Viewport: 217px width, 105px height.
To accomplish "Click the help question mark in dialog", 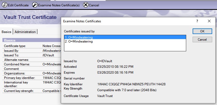I will pos(197,21).
